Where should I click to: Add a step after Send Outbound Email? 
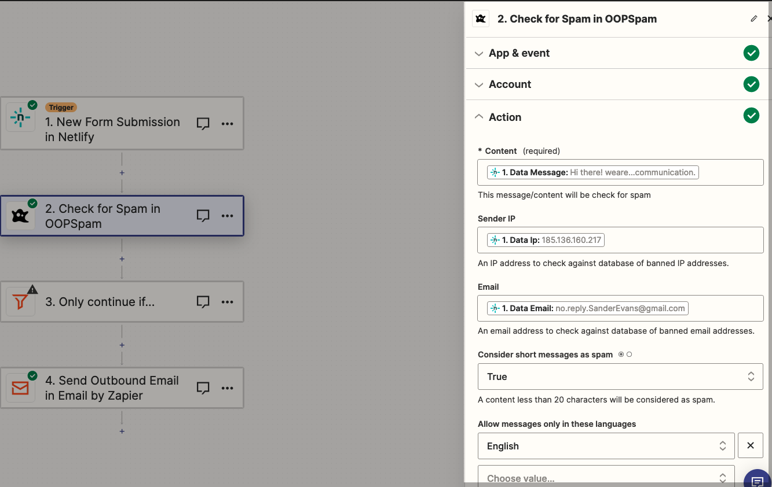(x=122, y=431)
